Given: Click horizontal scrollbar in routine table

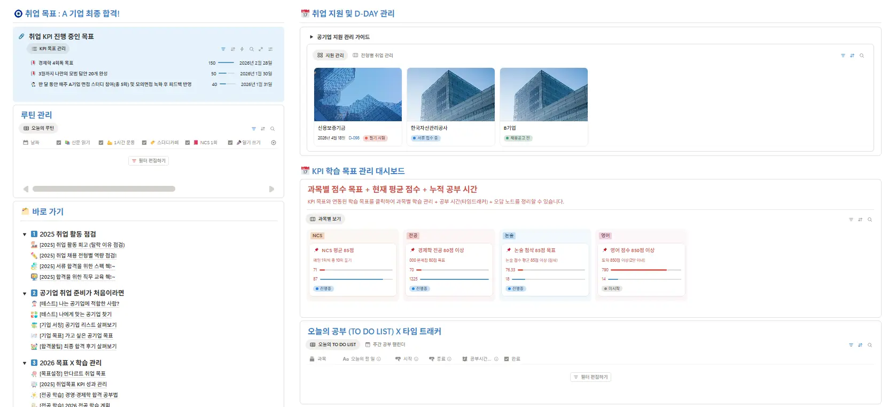Looking at the screenshot, I should coord(104,189).
